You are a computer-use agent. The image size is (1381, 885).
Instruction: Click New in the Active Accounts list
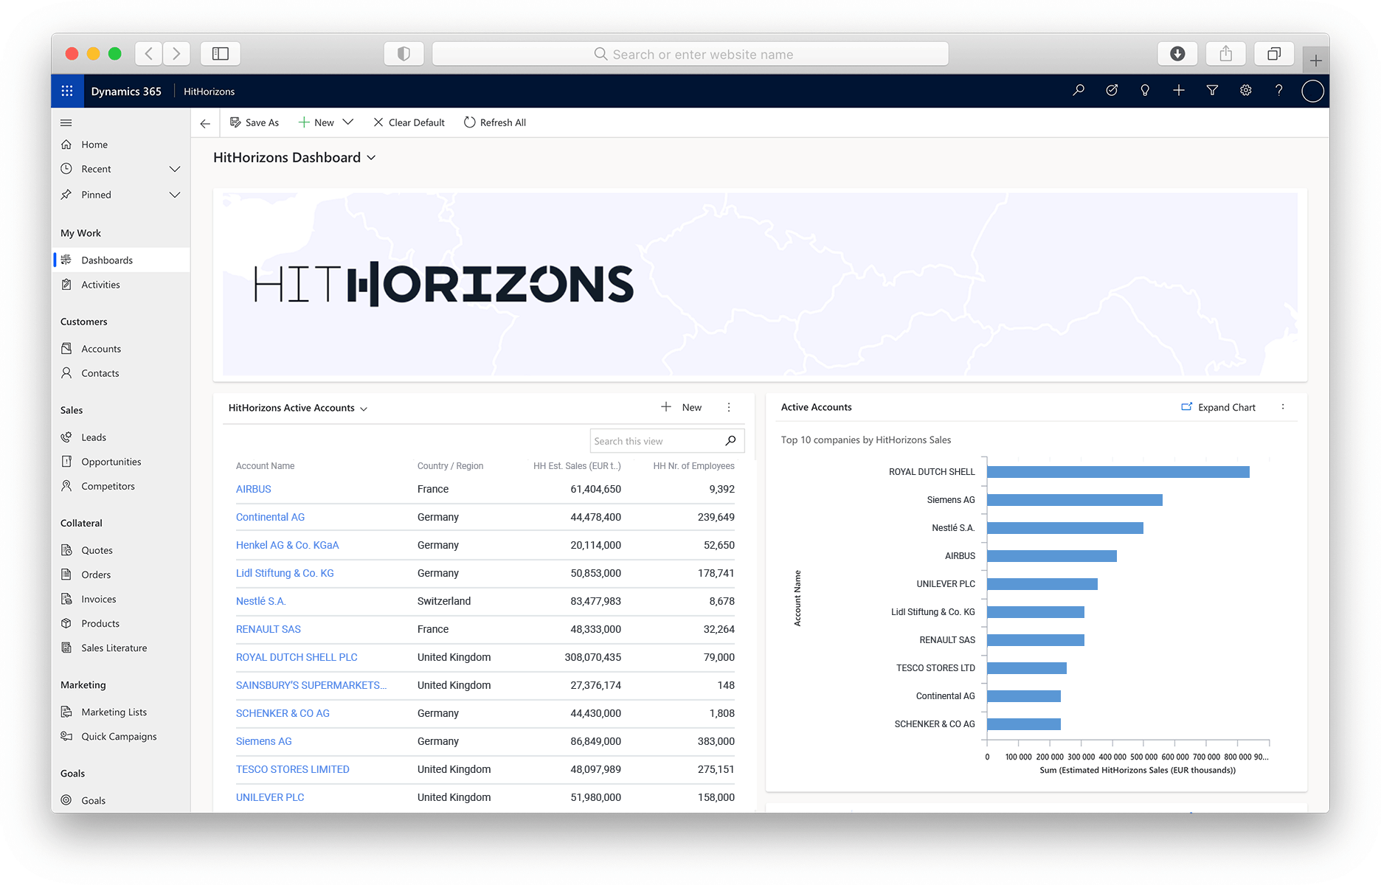coord(682,407)
